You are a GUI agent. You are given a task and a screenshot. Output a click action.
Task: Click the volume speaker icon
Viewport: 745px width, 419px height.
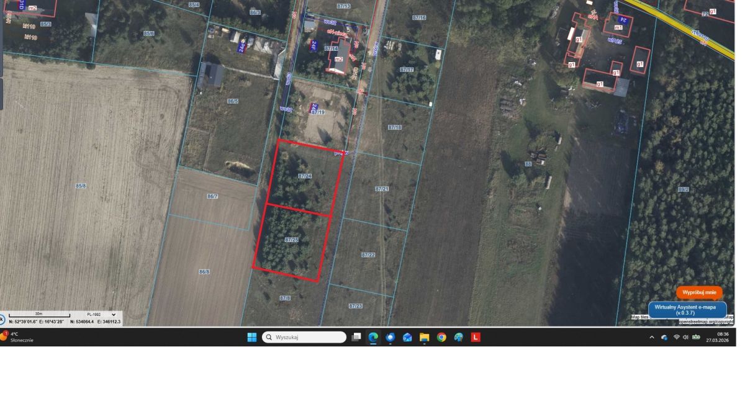pos(685,337)
